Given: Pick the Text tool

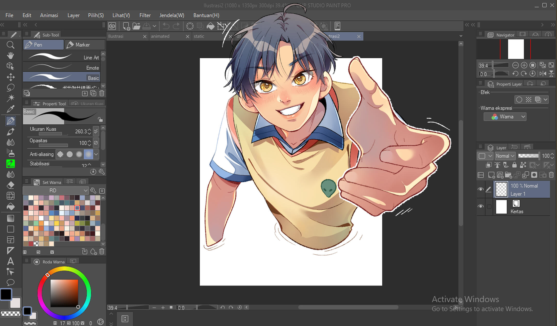Looking at the screenshot, I should pyautogui.click(x=10, y=261).
